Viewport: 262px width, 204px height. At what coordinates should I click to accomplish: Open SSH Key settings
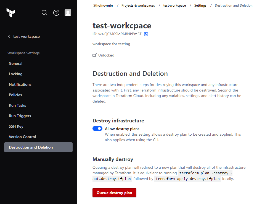16,127
